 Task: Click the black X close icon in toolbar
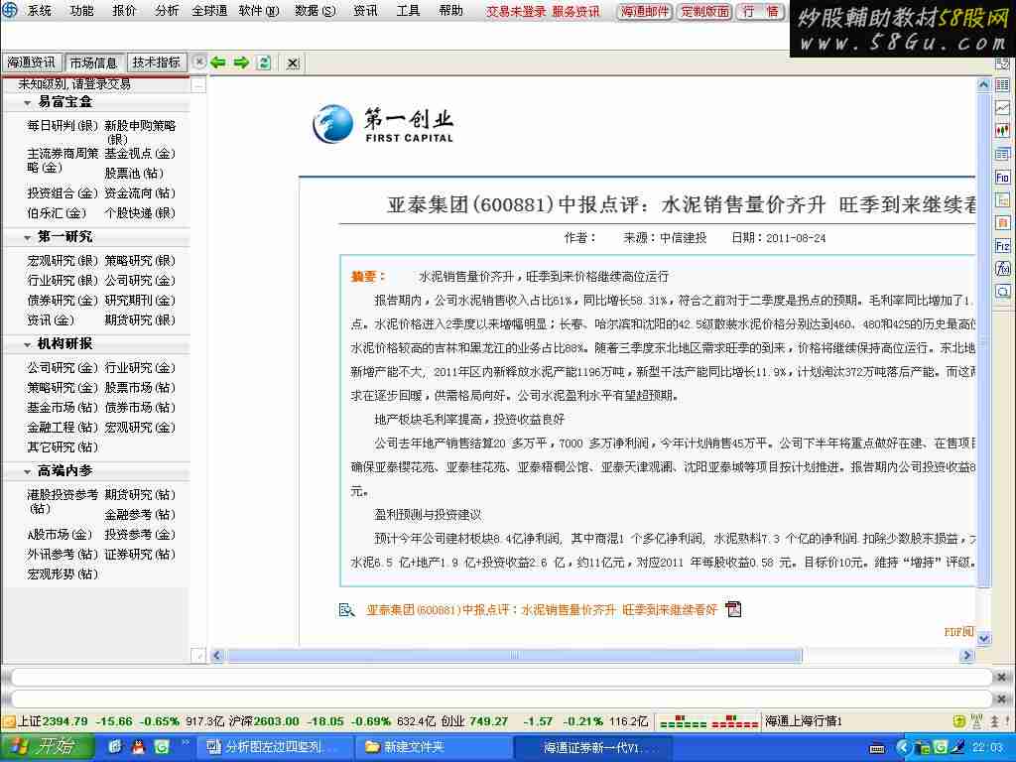pyautogui.click(x=293, y=63)
